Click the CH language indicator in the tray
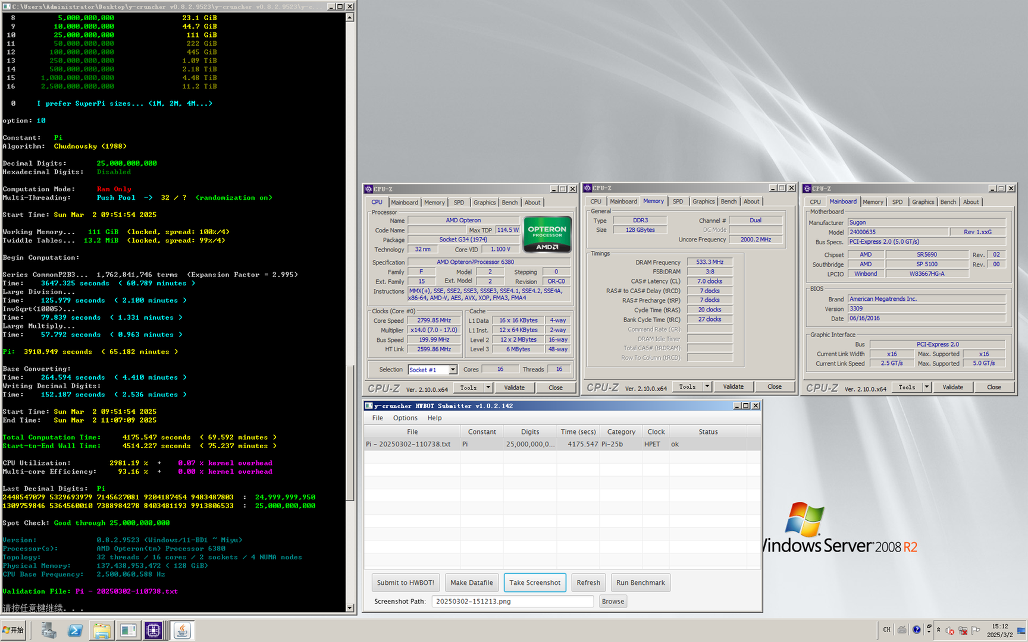This screenshot has height=642, width=1028. tap(887, 630)
